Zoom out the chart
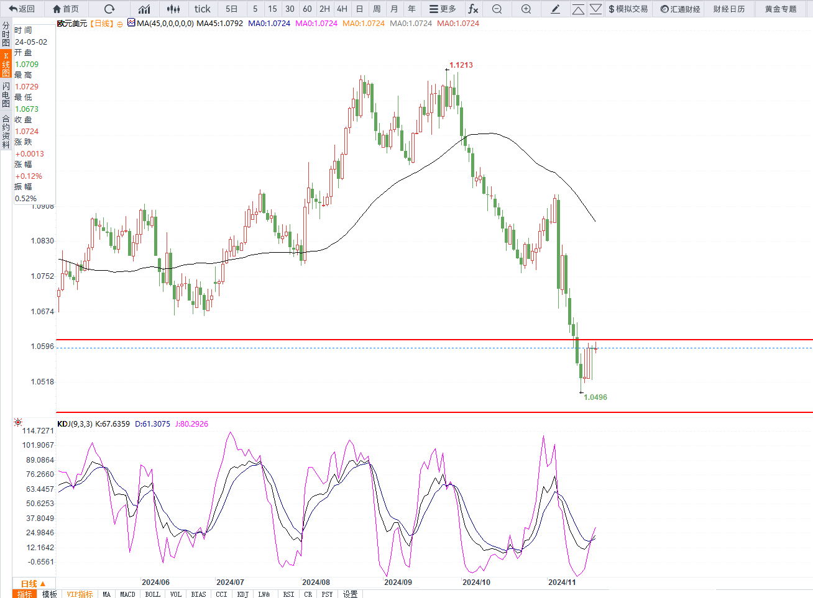The width and height of the screenshot is (813, 598). 497,9
